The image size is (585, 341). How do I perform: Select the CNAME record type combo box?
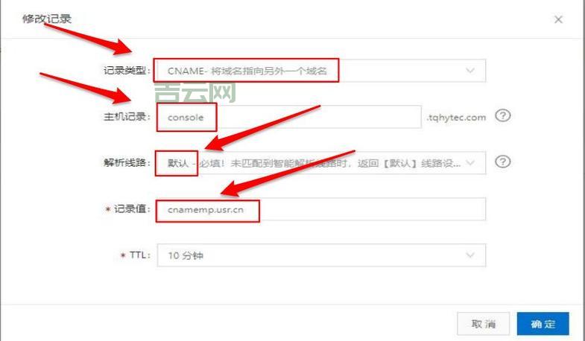[321, 71]
